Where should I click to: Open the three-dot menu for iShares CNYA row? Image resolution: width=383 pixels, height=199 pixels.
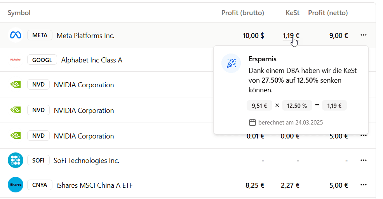tap(364, 185)
